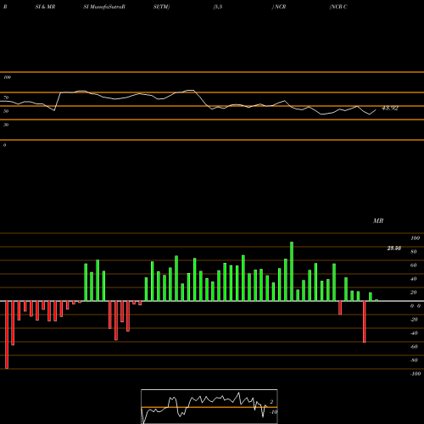Viewport: 424px width, 424px height.
Task: Click the RSI axis label 50
Action: point(6,111)
